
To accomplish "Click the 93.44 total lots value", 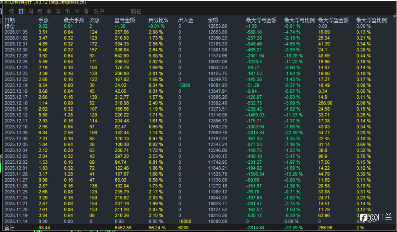I will [x=44, y=228].
